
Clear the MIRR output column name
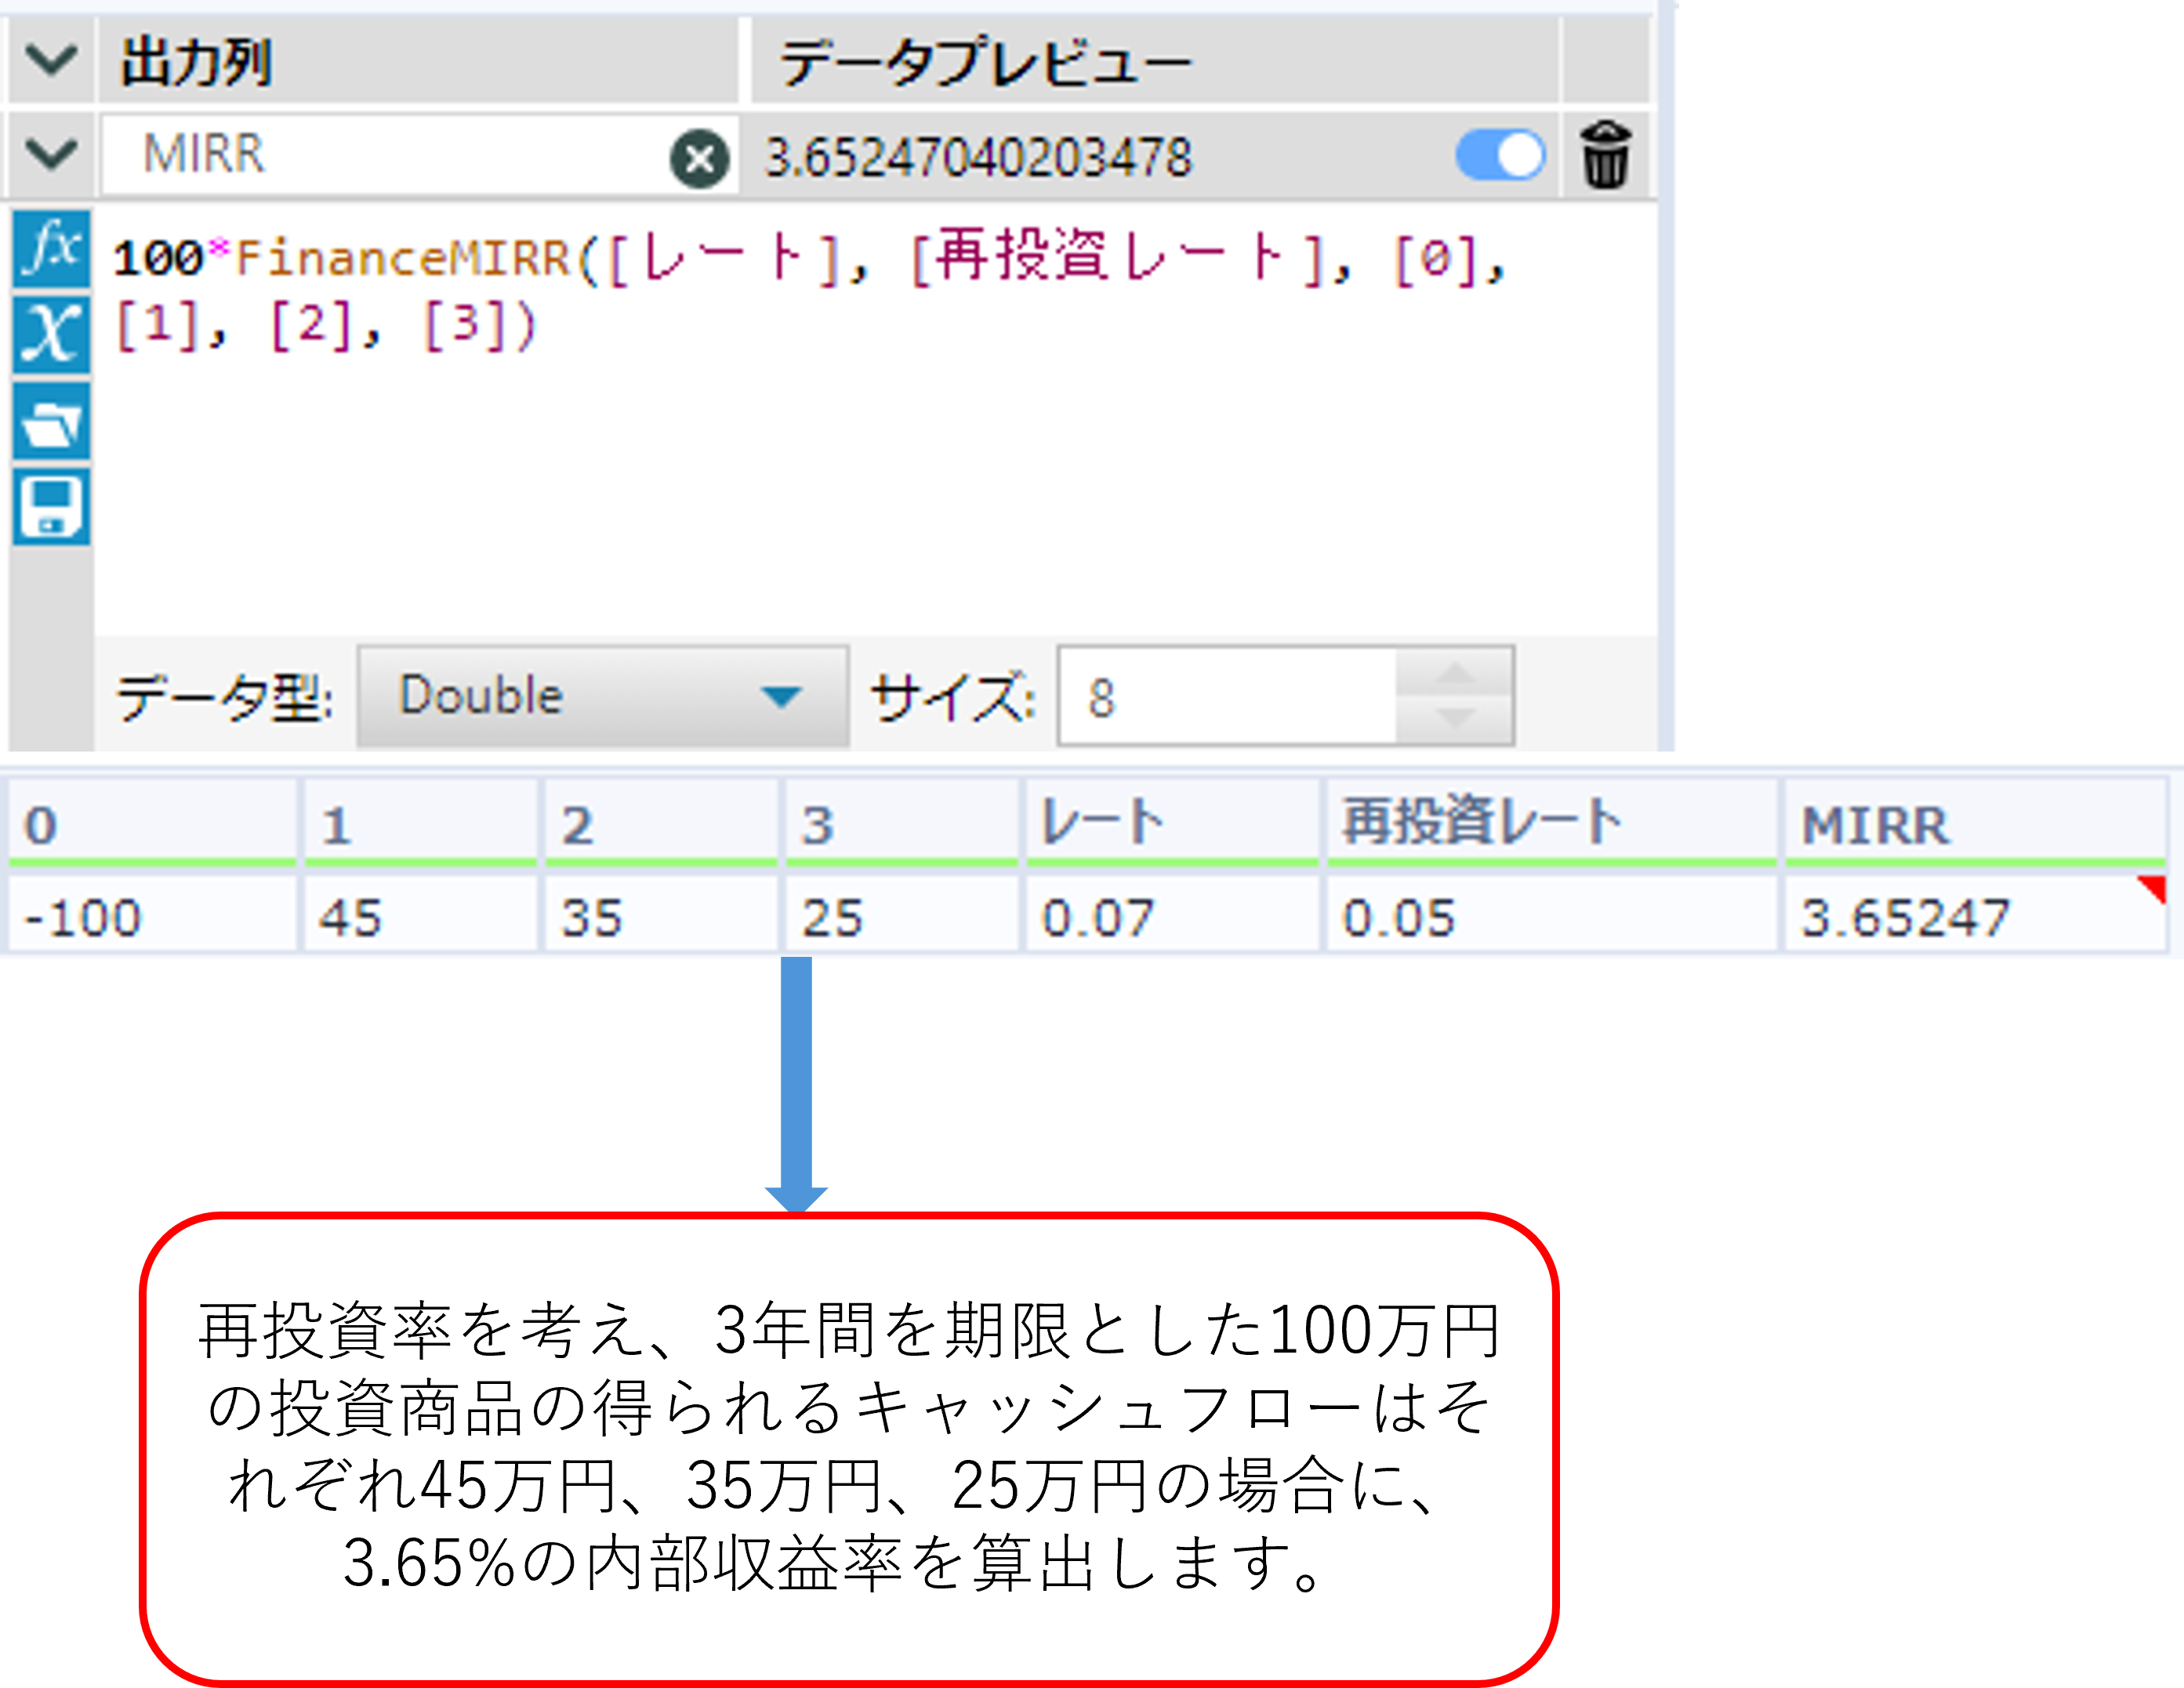pos(699,158)
